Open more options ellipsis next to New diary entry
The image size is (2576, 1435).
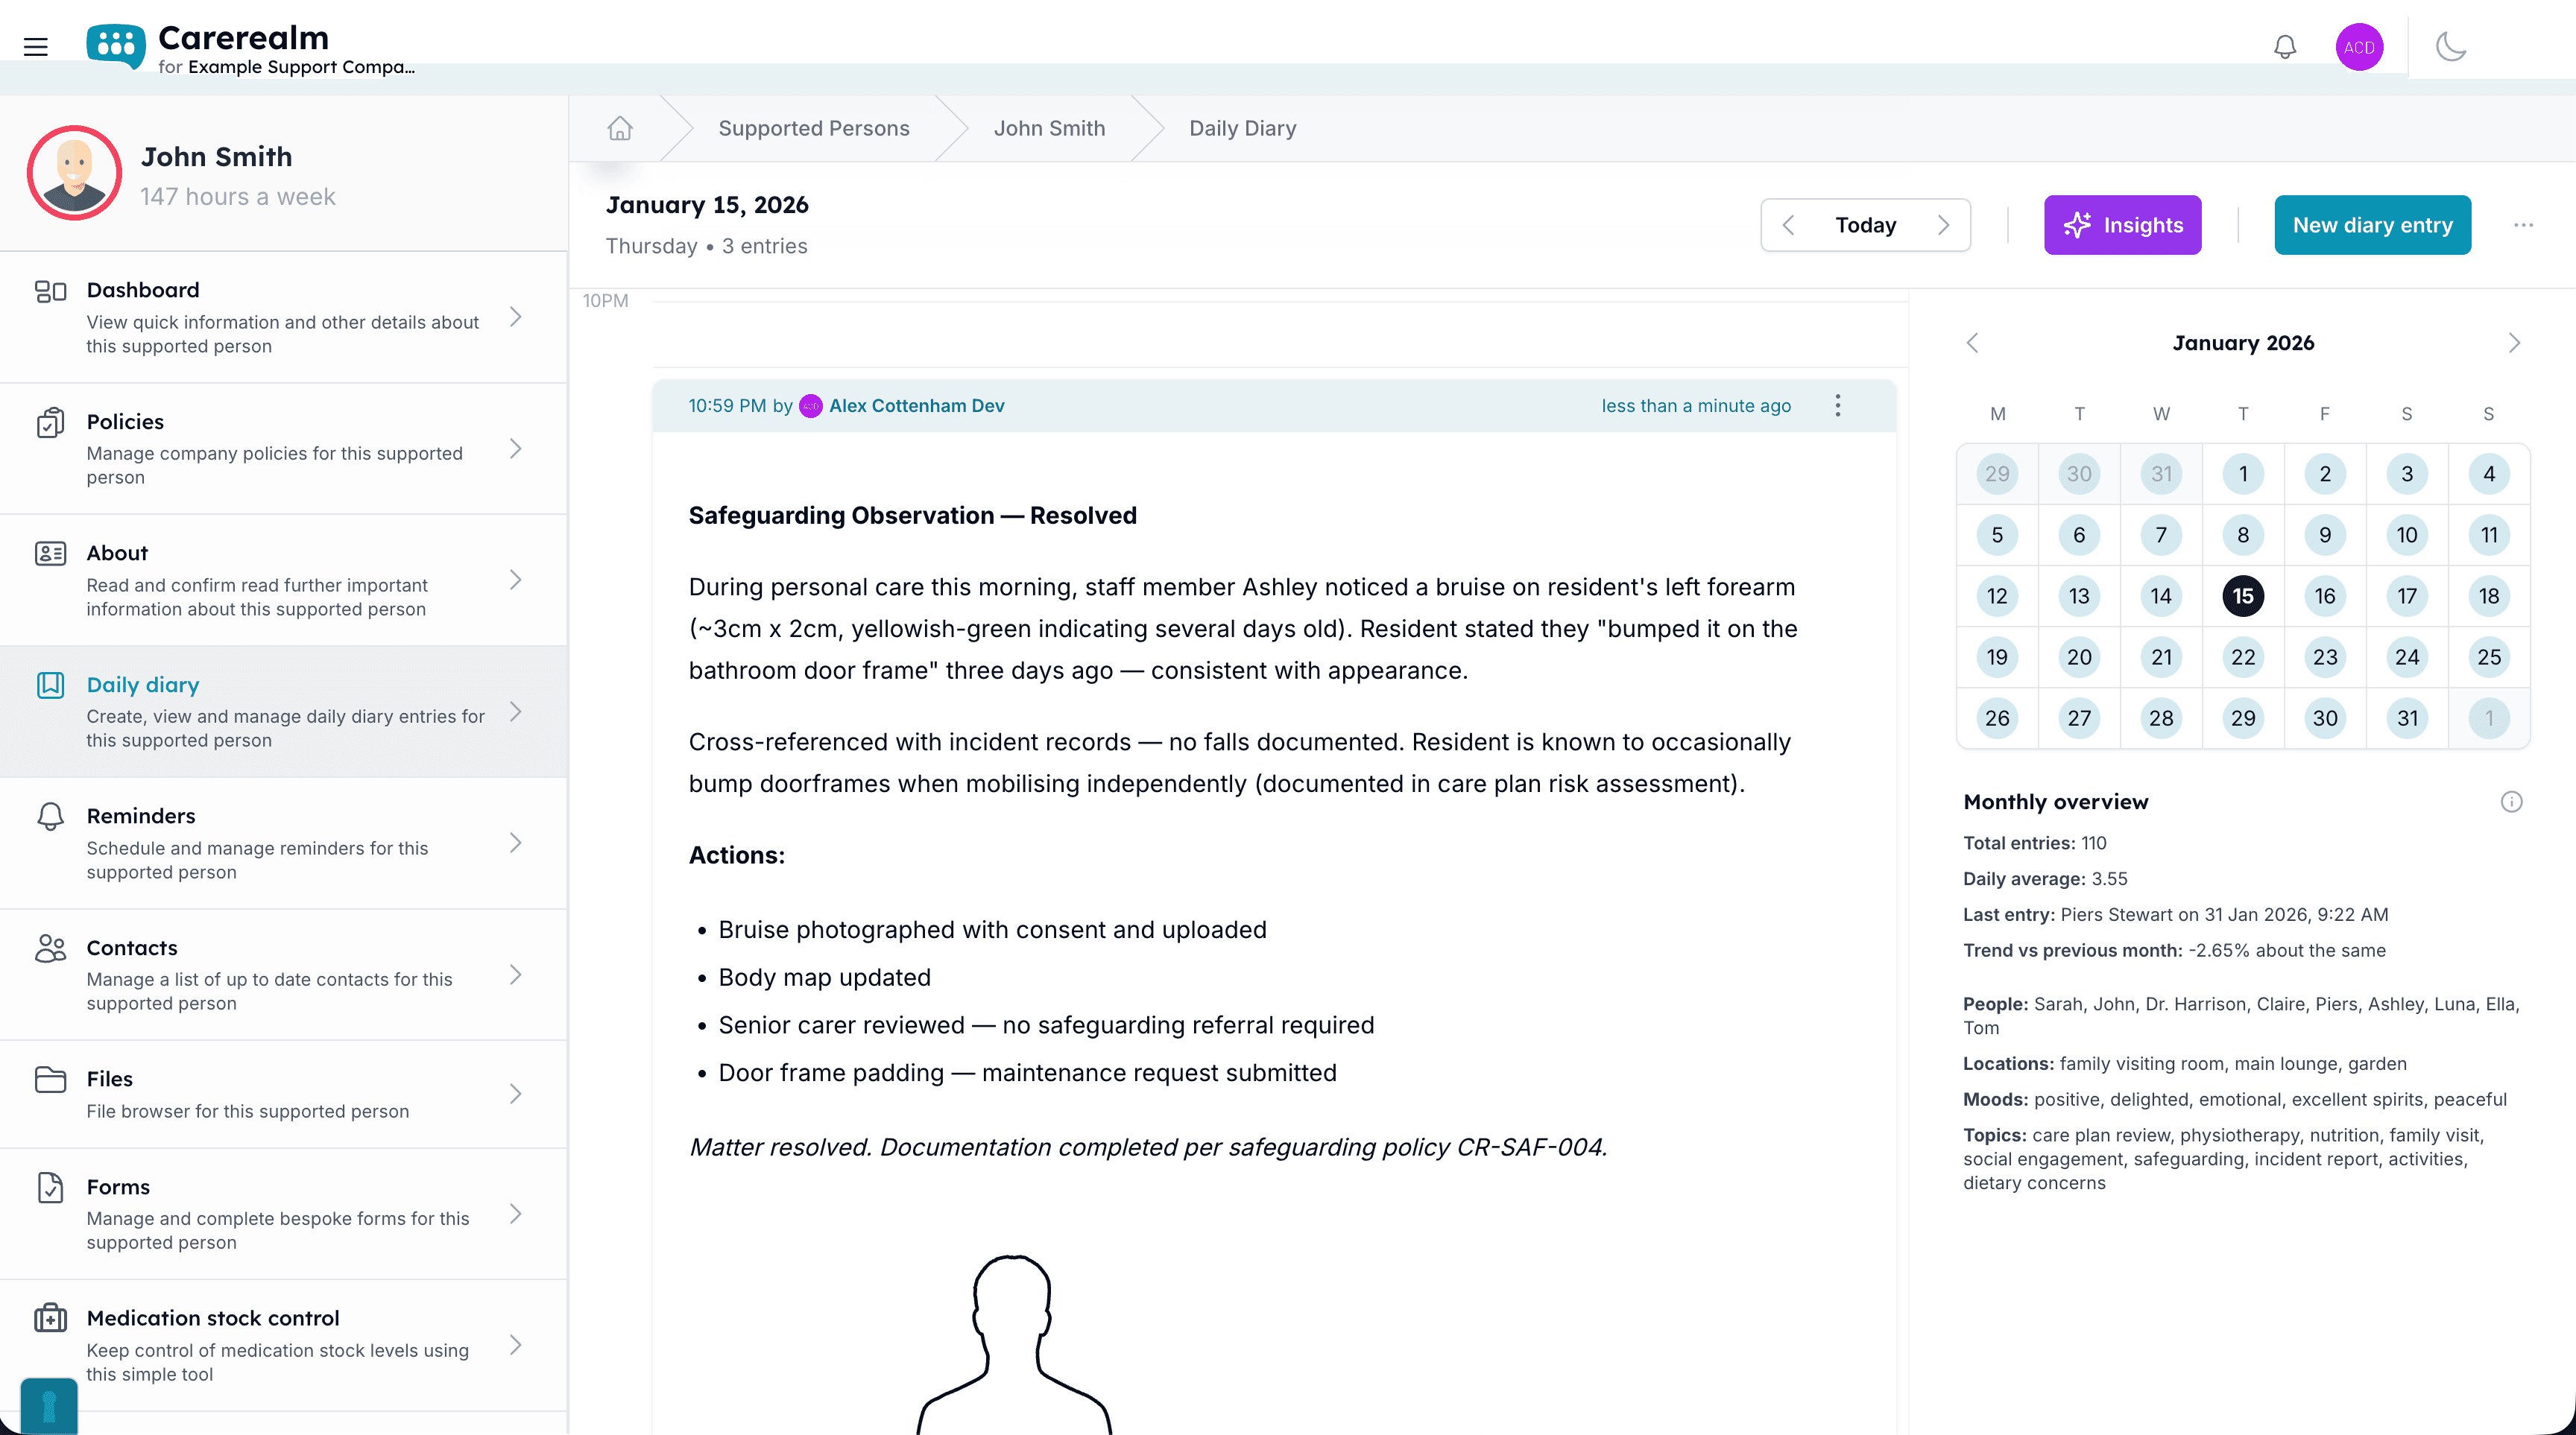point(2523,225)
